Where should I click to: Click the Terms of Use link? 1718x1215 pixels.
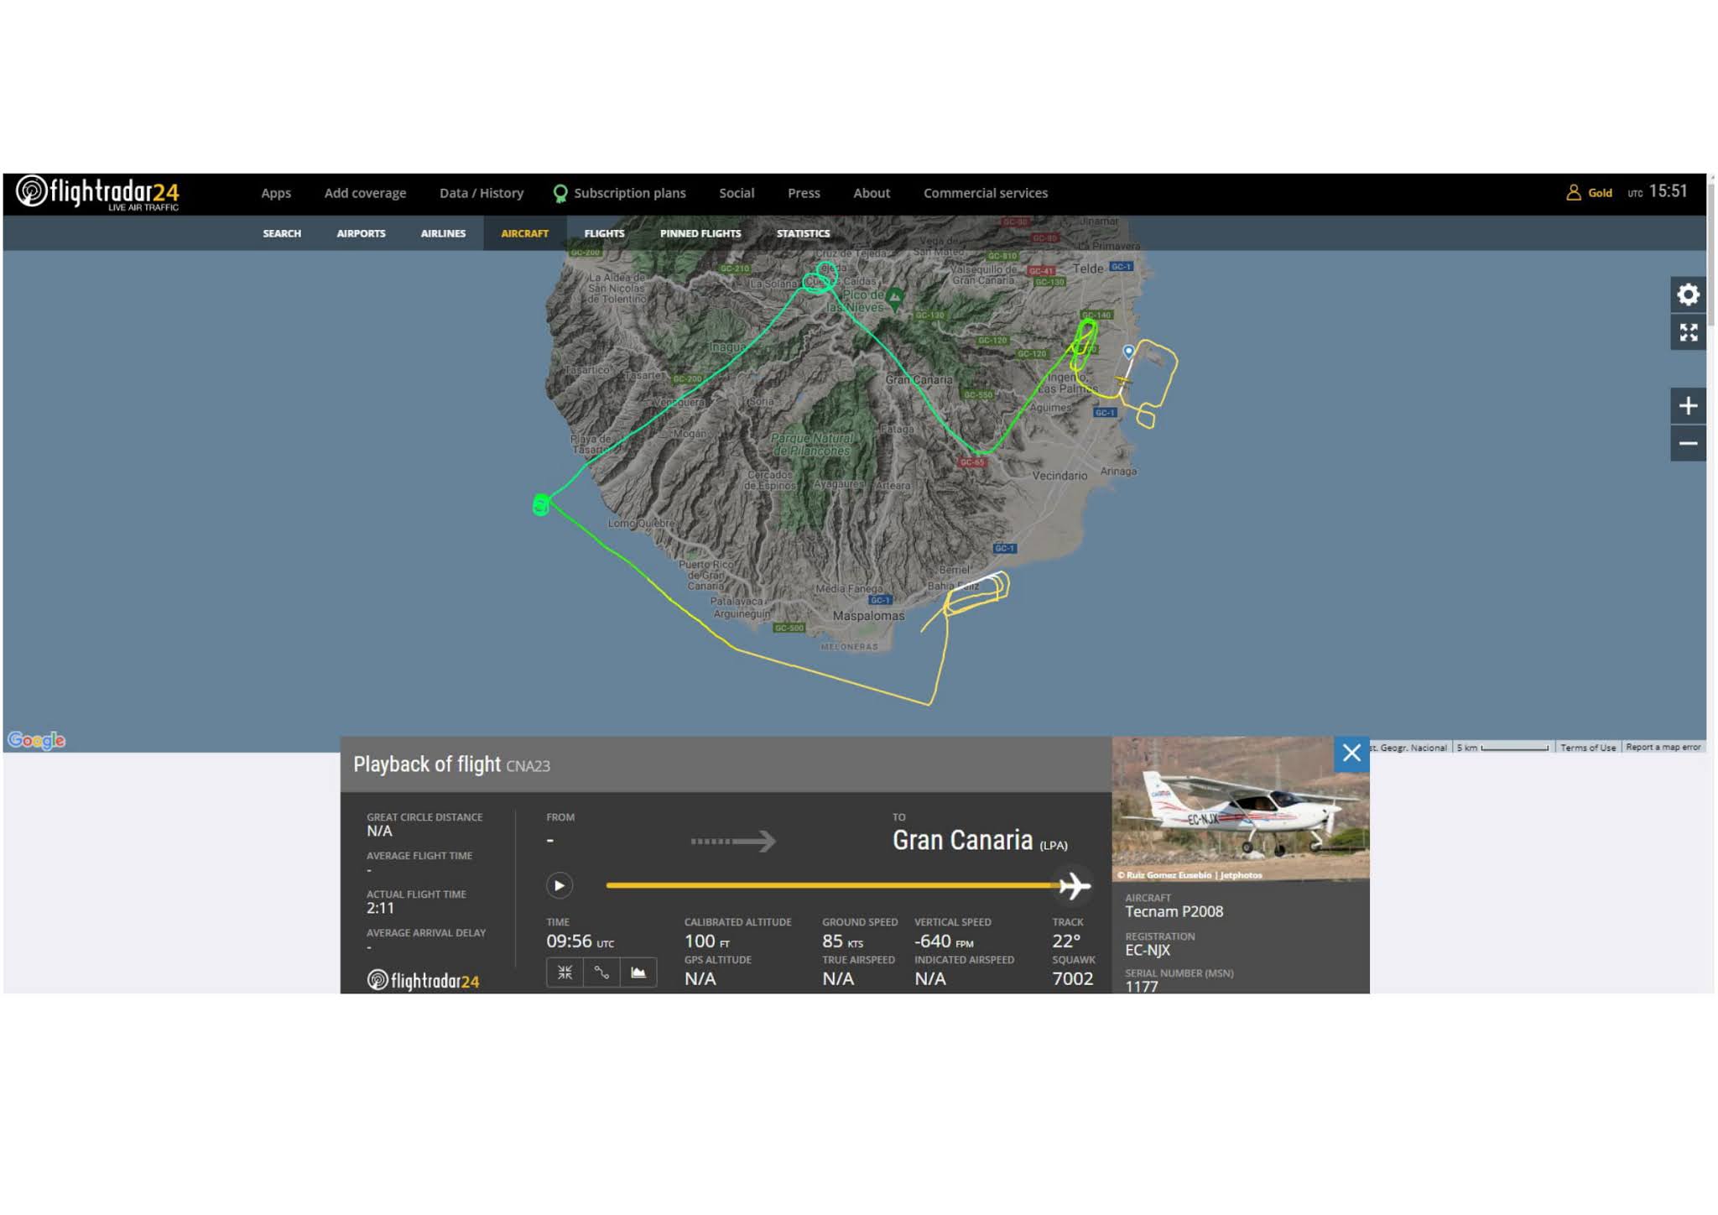pos(1587,748)
